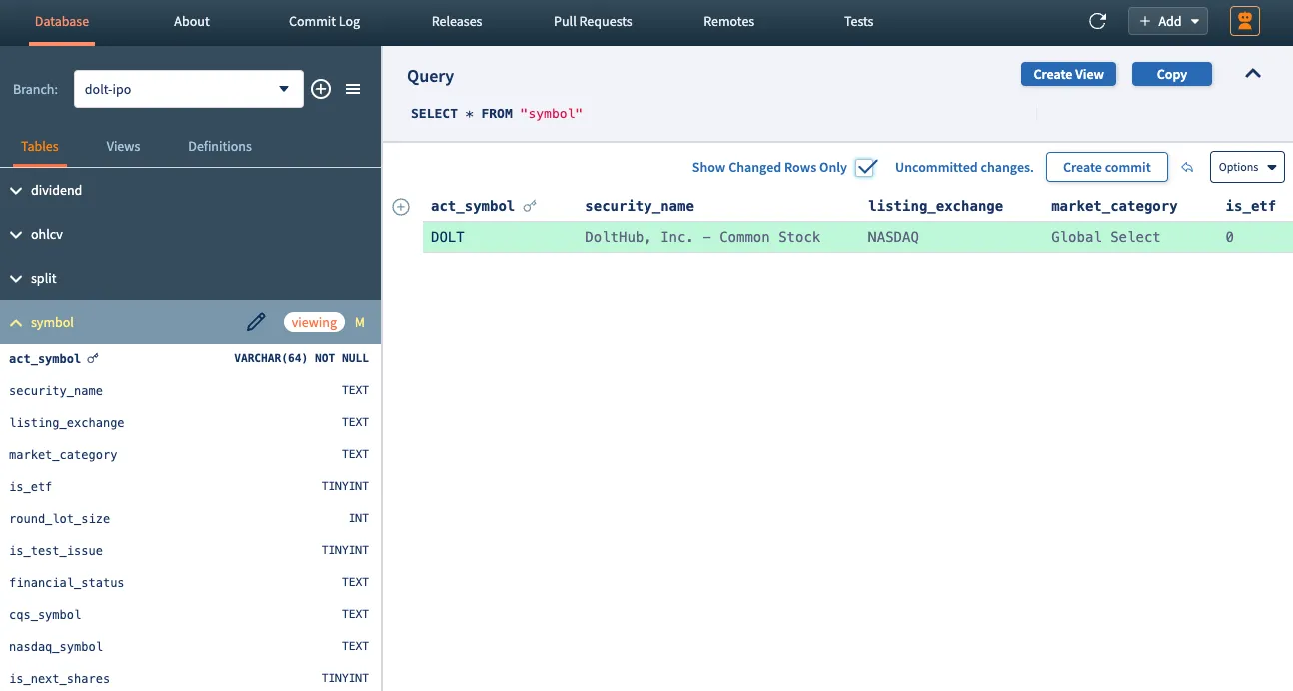Screen dimensions: 1293x691
Task: Click is_next_shares in sidebar schema list
Action: pos(60,678)
